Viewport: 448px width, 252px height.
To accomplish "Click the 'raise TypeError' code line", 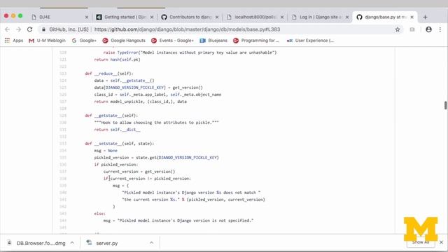I will click(x=190, y=52).
